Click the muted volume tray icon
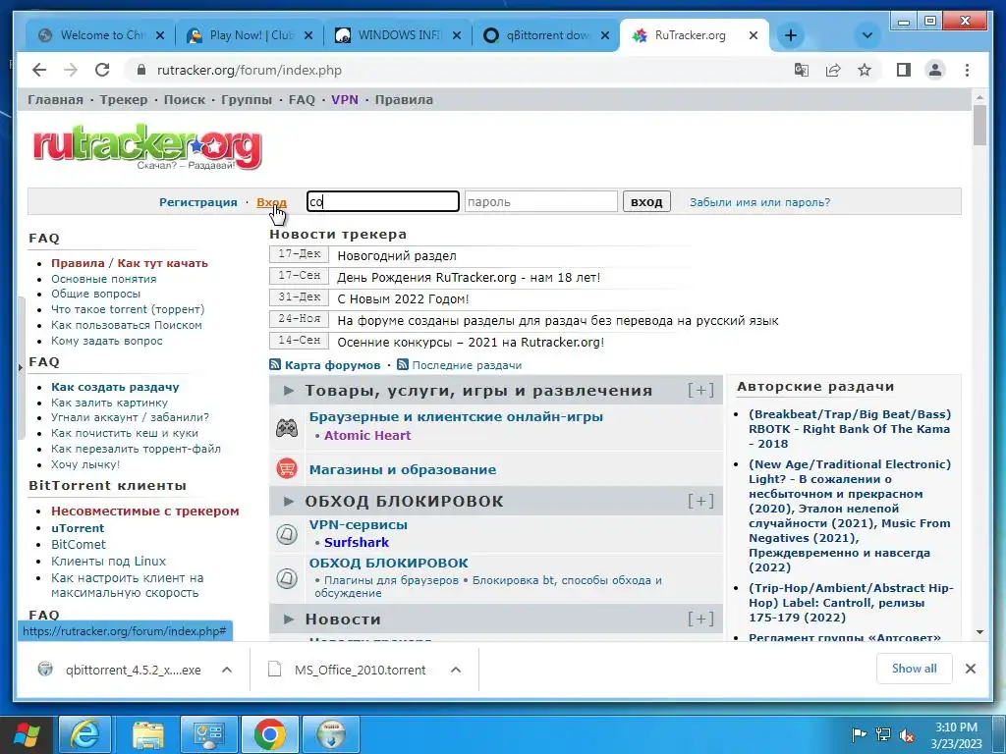1006x754 pixels. pos(907,734)
